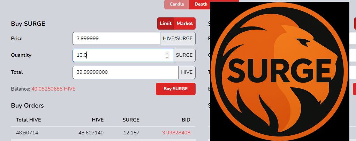Click the HIVE unit label beside Total
Screen dimensions: 356x141
point(187,72)
